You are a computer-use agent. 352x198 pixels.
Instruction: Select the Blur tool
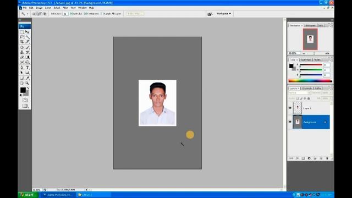coord(22,62)
